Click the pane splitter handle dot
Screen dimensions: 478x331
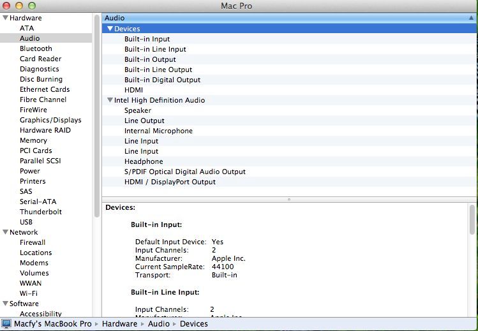tap(289, 200)
